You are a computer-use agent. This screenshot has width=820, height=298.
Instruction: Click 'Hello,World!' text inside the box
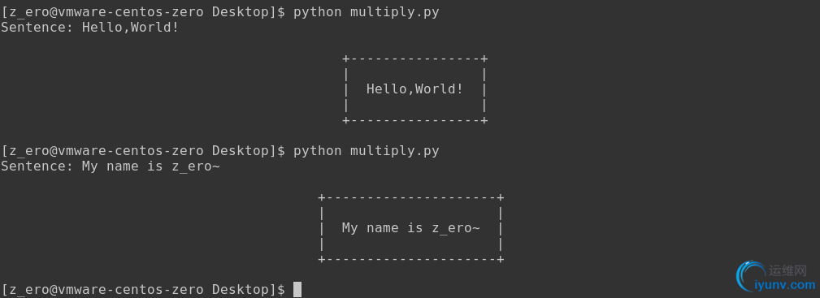[x=414, y=89]
